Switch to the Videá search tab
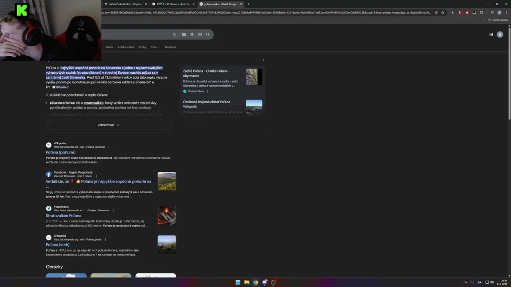The width and height of the screenshot is (511, 287). point(109,47)
